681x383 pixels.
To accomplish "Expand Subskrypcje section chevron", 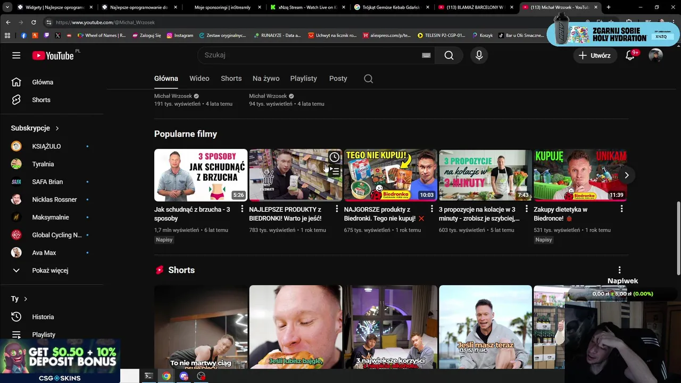I will (x=57, y=128).
